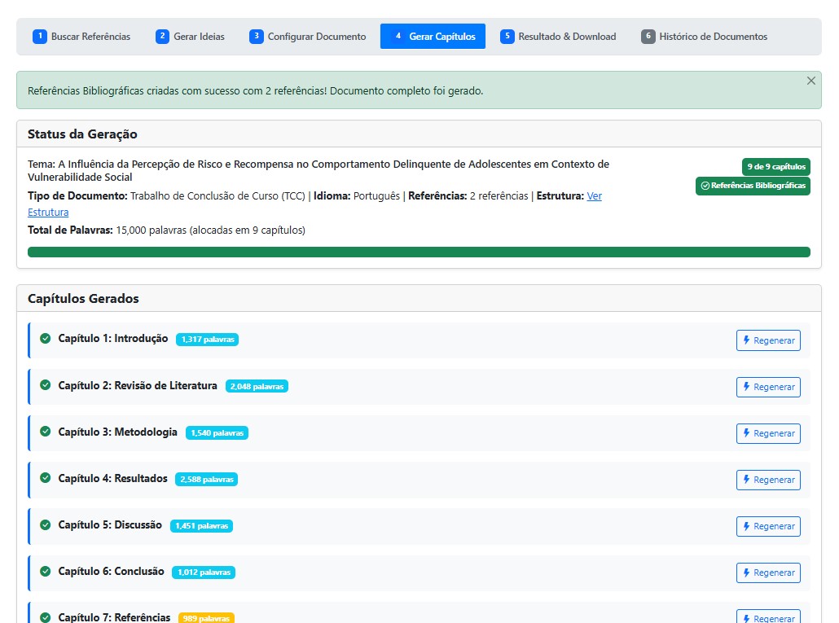Click green check icon beside Capítulo 3: Metodologia
839x623 pixels.
click(x=46, y=432)
